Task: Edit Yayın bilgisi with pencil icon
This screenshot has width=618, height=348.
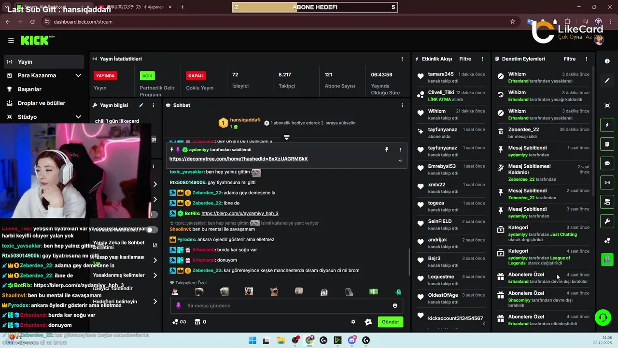Action: pos(141,105)
